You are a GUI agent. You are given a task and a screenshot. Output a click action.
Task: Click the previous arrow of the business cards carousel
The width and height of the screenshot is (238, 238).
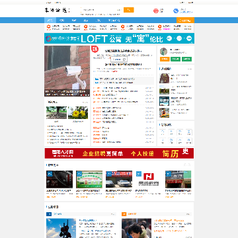click(185, 165)
